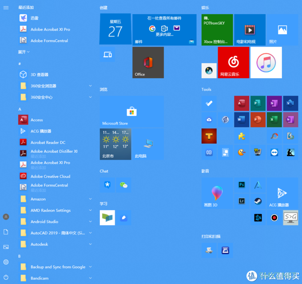Open the 电影和电视 tile

[250, 30]
